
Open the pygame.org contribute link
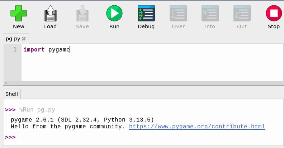tap(197, 127)
